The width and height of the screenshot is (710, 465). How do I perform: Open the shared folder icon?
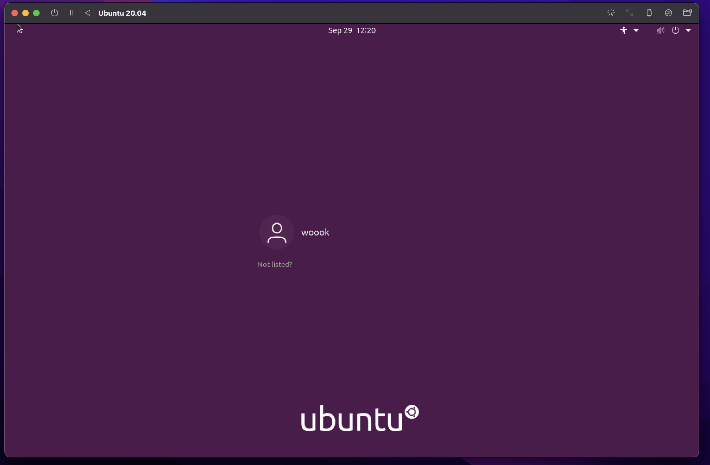click(x=687, y=12)
